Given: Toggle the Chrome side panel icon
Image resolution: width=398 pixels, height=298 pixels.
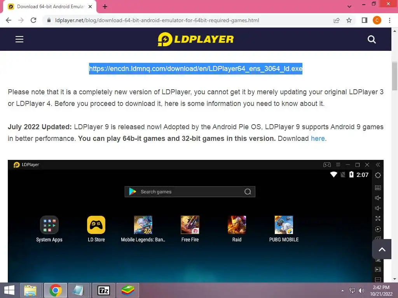Looking at the screenshot, I should point(365,20).
